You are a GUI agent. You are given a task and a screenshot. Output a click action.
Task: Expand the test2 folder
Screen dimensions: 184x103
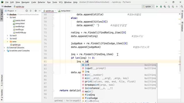tap(7, 39)
